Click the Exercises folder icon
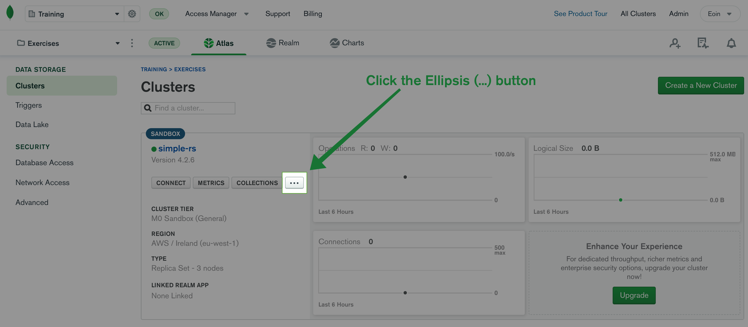 21,43
